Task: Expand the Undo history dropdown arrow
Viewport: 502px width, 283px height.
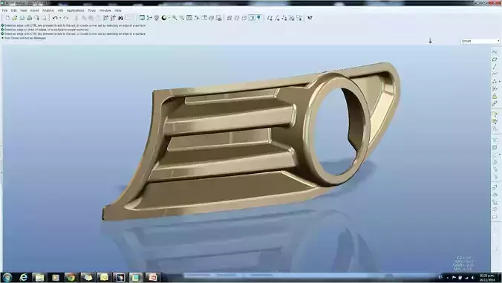Action: click(60, 18)
